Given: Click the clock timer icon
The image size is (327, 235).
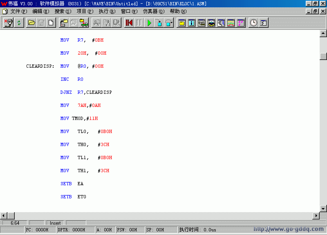Looking at the screenshot, I should tap(253, 23).
